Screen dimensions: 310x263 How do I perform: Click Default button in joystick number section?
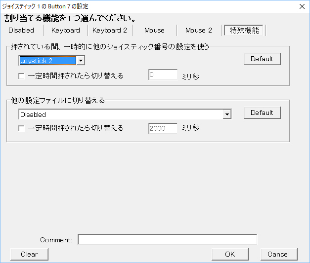tap(262, 59)
